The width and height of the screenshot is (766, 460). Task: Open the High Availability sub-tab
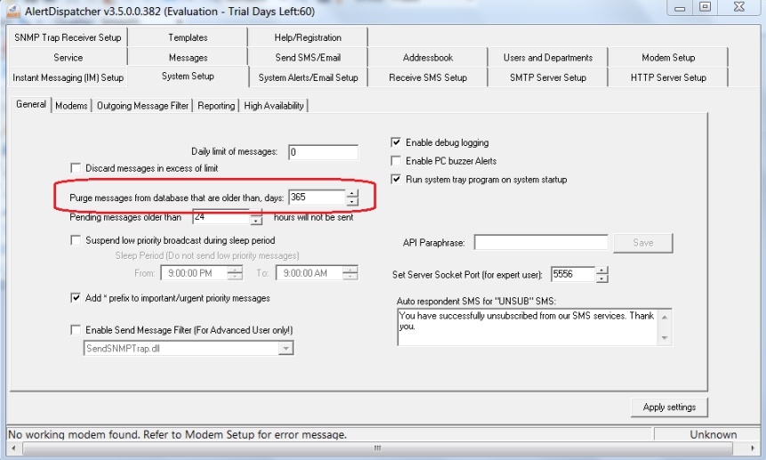point(274,106)
